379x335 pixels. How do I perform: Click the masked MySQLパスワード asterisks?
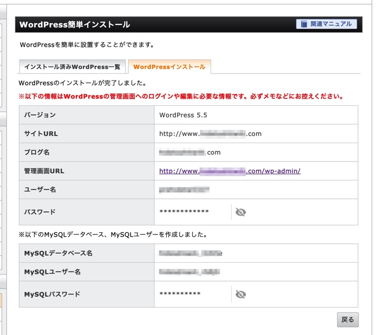[180, 294]
